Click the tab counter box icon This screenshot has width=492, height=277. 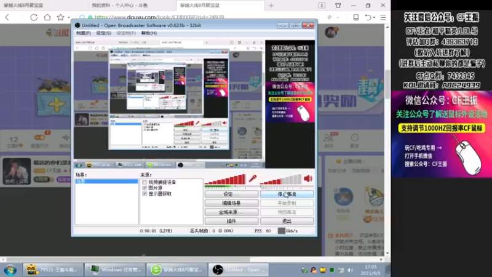322,6
